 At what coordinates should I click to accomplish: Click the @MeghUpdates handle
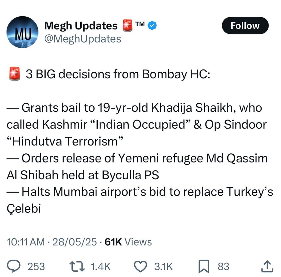[83, 39]
